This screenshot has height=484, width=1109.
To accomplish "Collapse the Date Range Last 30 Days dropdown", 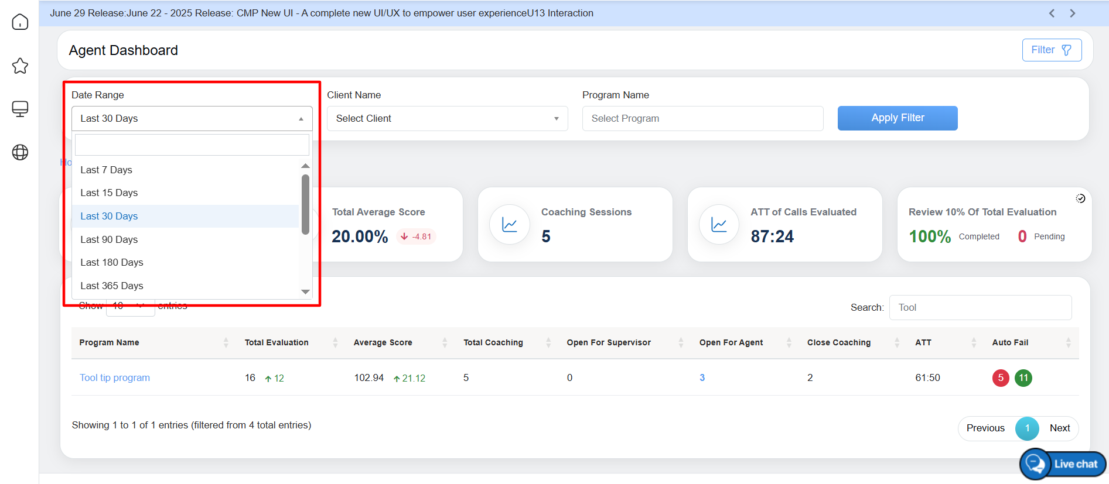I will tap(192, 118).
